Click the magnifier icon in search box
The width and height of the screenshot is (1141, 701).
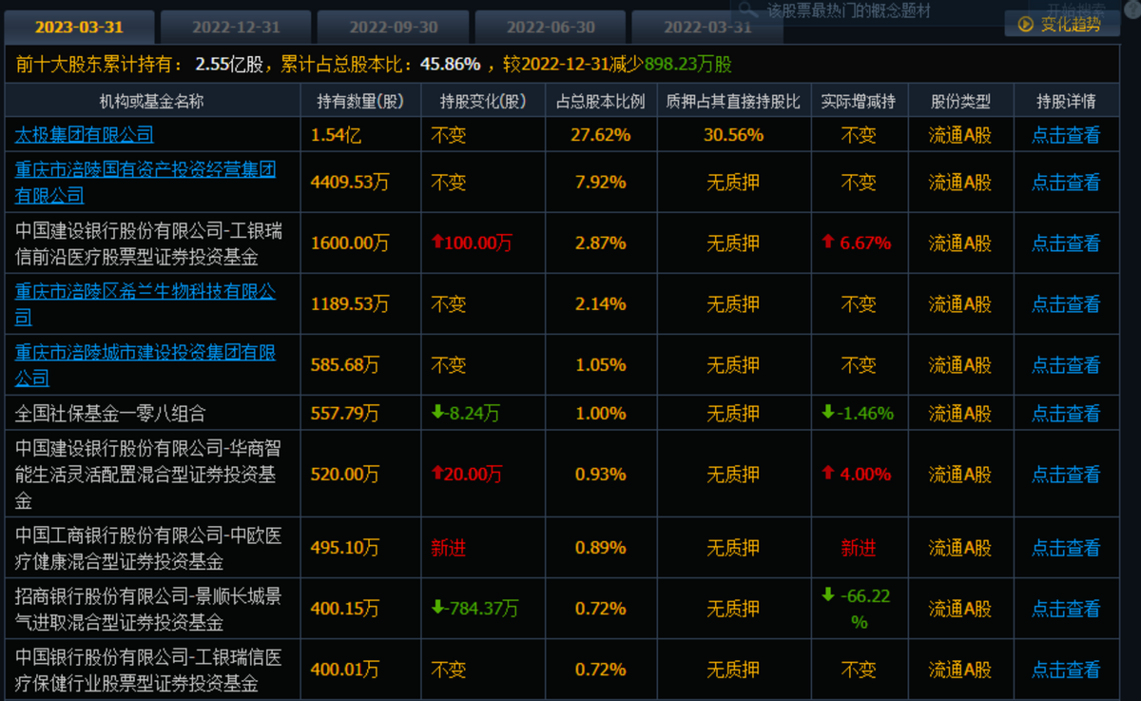coord(749,10)
